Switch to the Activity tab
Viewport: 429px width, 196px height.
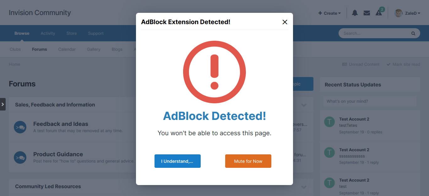[48, 33]
